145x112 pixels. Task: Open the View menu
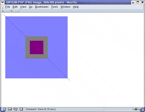coord(23,7)
